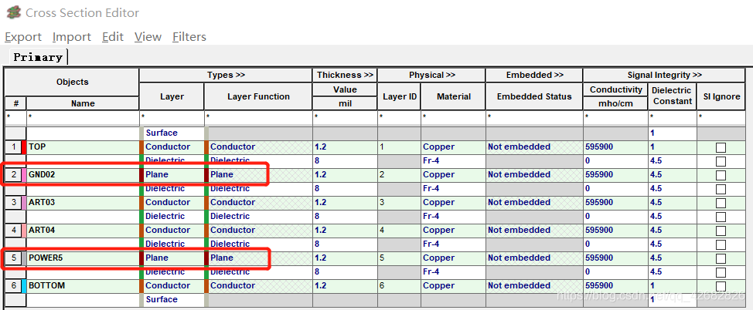Select row number 5 header button
The image size is (753, 310).
(13, 258)
